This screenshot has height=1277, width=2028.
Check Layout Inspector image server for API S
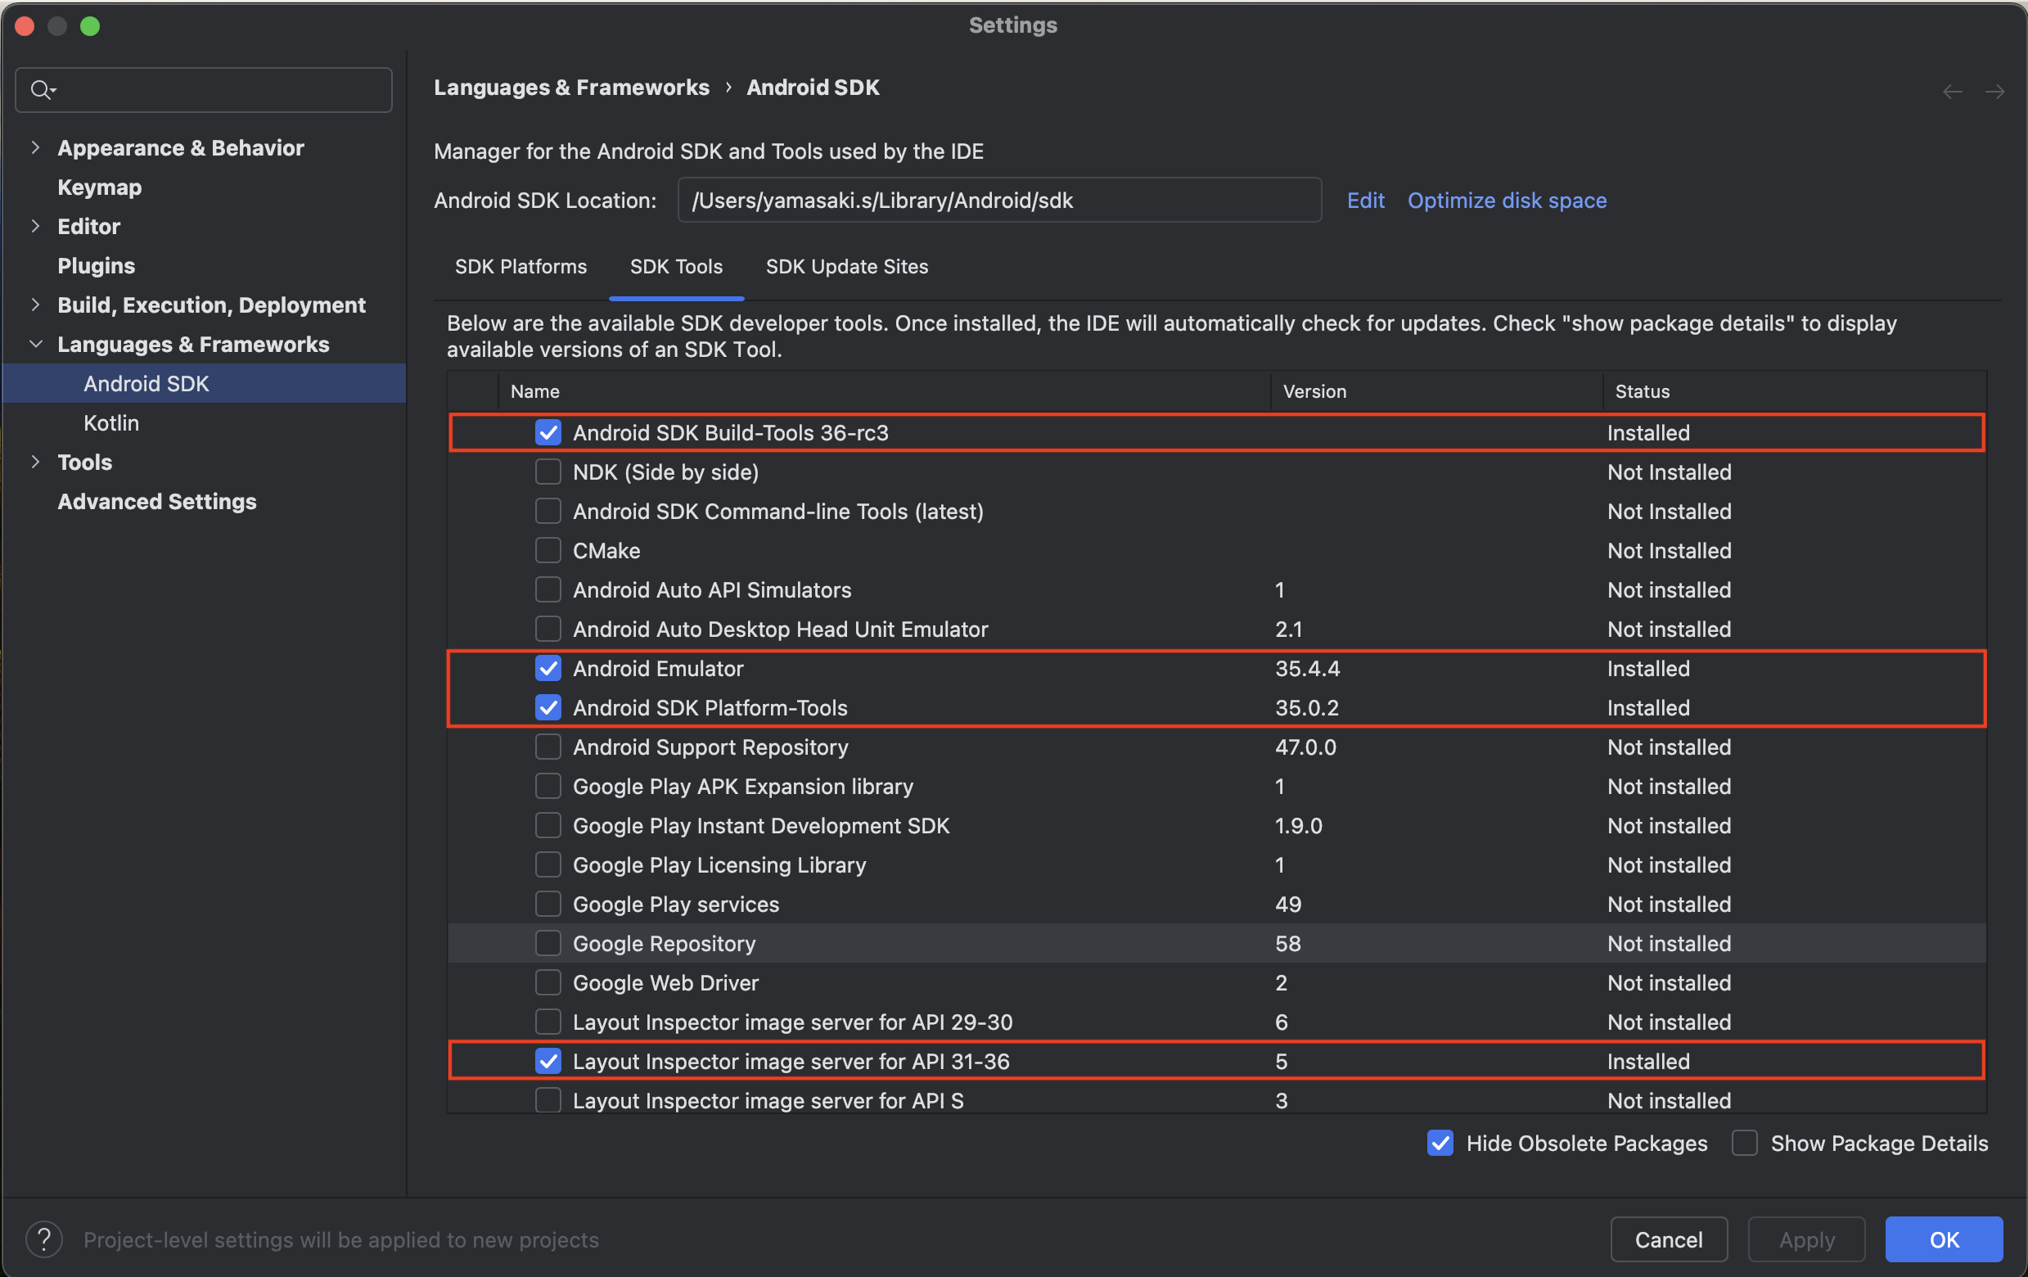[548, 1100]
